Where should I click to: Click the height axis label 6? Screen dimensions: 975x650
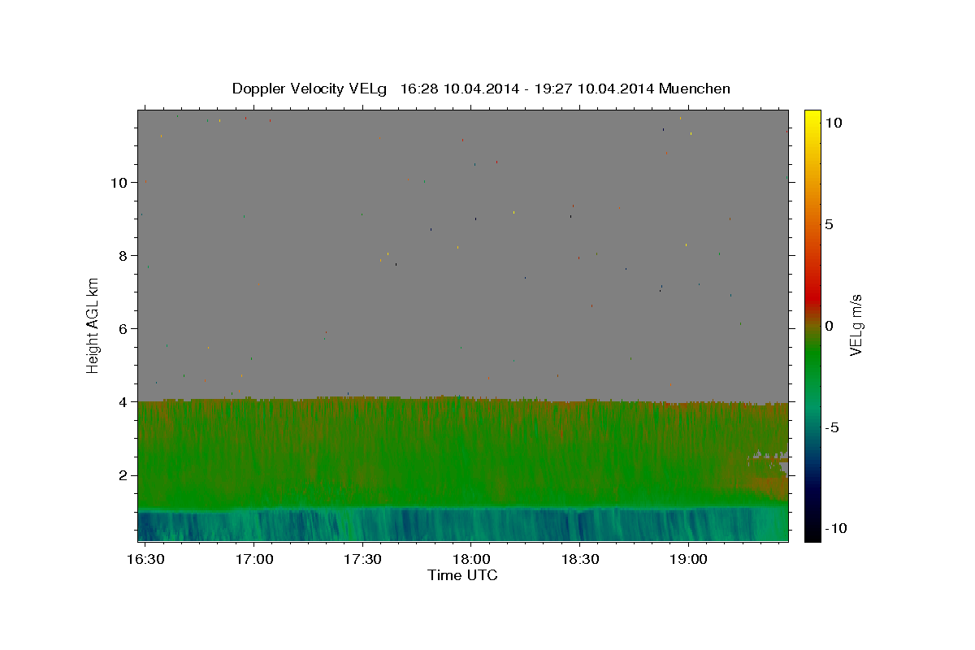tap(123, 328)
